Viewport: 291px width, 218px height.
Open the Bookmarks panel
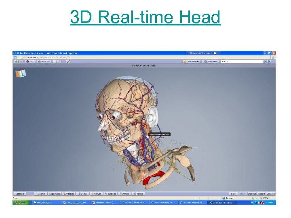pos(192,61)
